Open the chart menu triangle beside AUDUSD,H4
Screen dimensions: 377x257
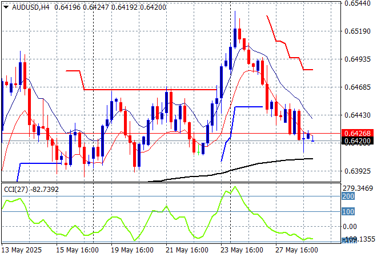(x=5, y=6)
